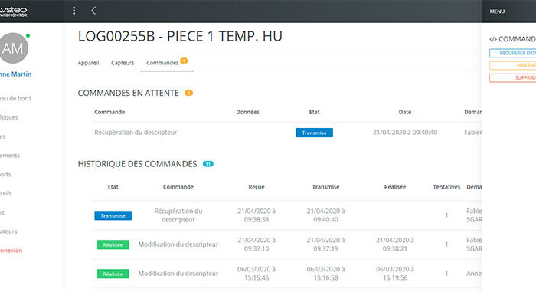Click completed time '21/04/2020 à 09:38:21'
This screenshot has height=292, width=536.
click(x=395, y=244)
